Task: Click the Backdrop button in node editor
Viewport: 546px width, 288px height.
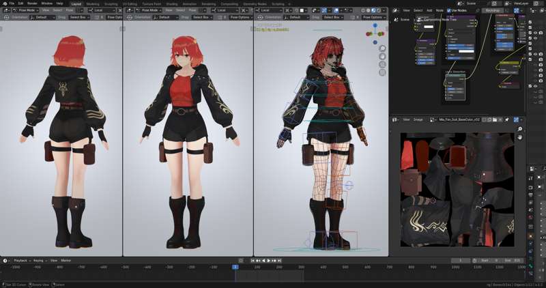Action: [x=493, y=10]
